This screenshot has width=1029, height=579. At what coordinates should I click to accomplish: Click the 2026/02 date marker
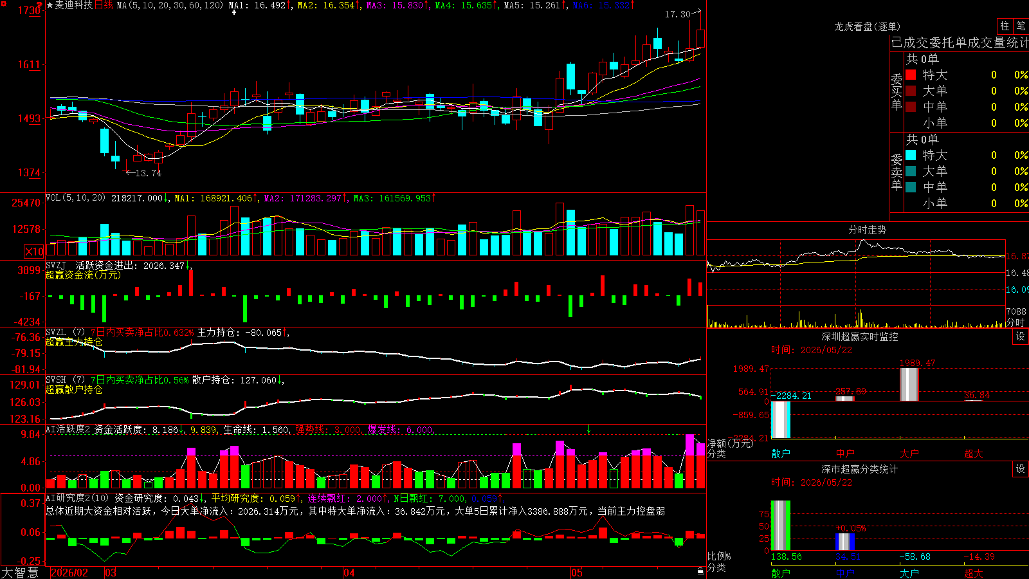(69, 573)
